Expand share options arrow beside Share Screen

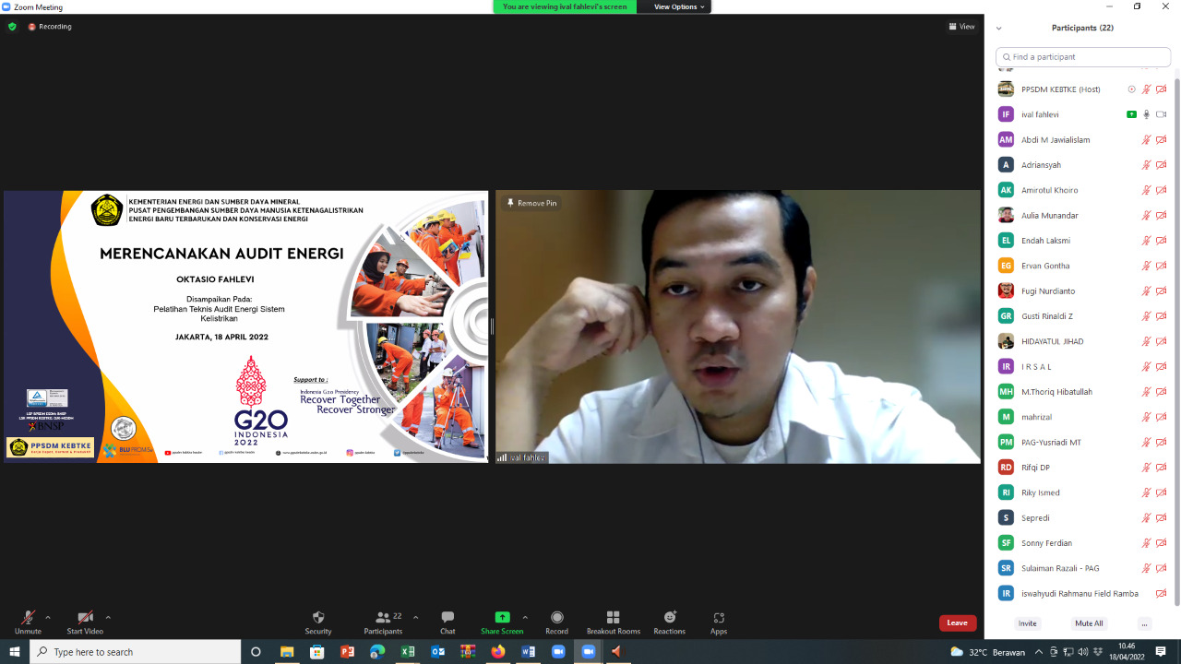(525, 617)
